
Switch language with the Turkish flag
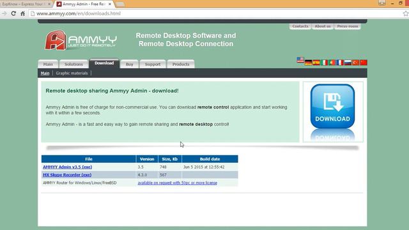tap(355, 63)
